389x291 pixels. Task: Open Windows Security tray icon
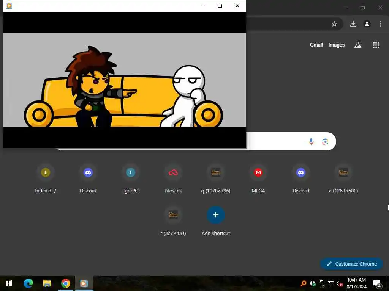(x=313, y=283)
